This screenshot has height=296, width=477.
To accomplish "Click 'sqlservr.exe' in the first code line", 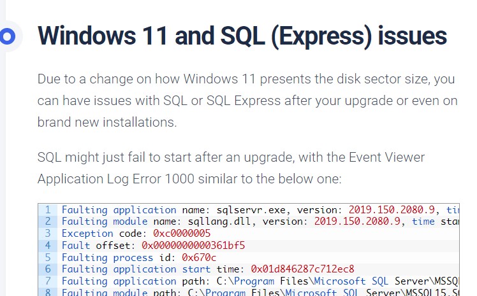I will point(251,210).
